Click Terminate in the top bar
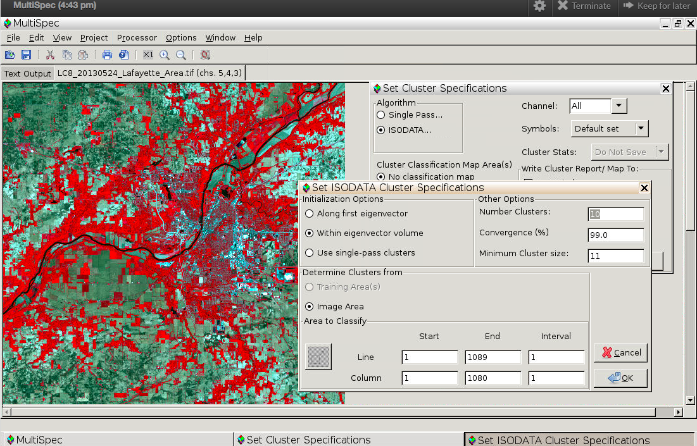 point(584,6)
